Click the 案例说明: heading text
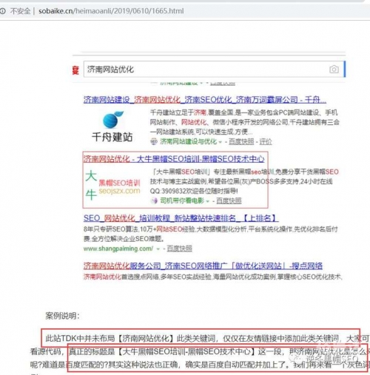This screenshot has height=375, width=370. pyautogui.click(x=62, y=316)
